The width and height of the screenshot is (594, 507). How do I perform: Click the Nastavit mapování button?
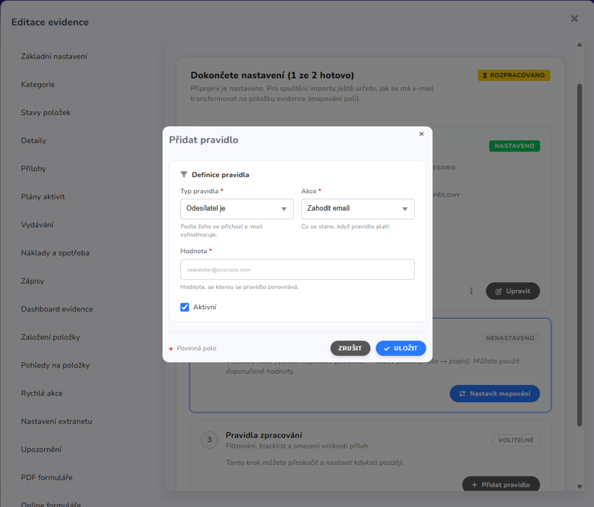pos(495,394)
